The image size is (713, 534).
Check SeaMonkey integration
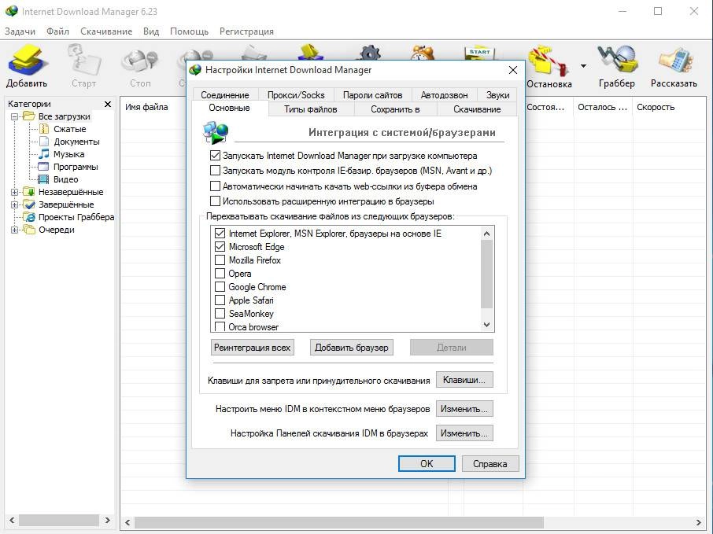(220, 314)
